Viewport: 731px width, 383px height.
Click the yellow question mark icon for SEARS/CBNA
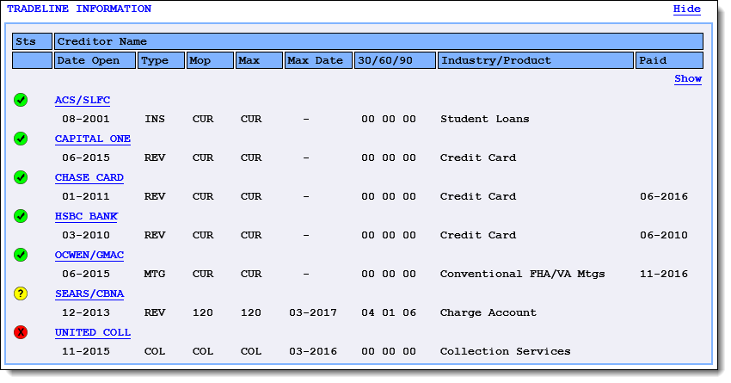[x=21, y=293]
